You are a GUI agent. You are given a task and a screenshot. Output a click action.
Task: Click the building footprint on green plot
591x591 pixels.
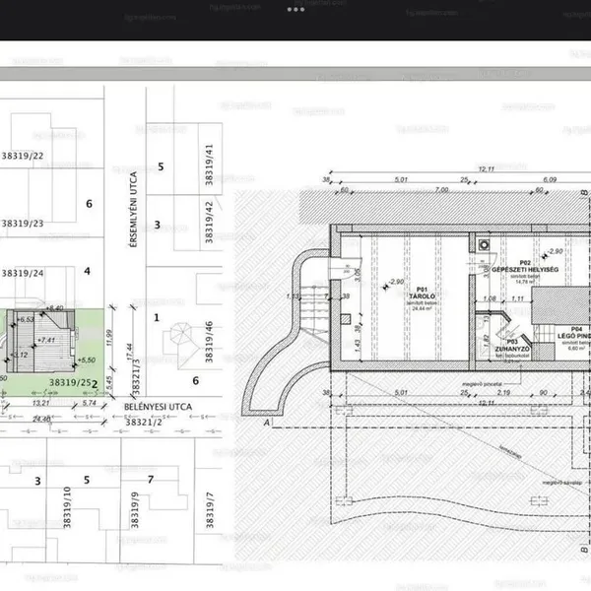pos(40,341)
